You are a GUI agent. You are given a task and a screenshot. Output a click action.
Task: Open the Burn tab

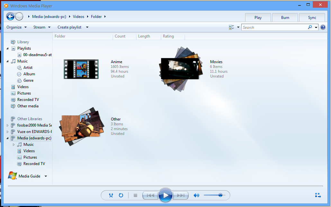(285, 18)
